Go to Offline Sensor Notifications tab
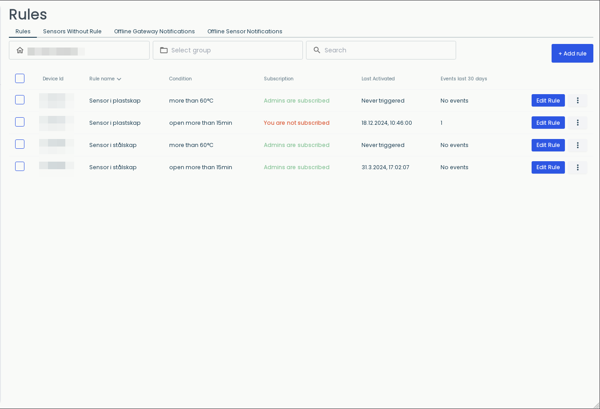 coord(245,32)
